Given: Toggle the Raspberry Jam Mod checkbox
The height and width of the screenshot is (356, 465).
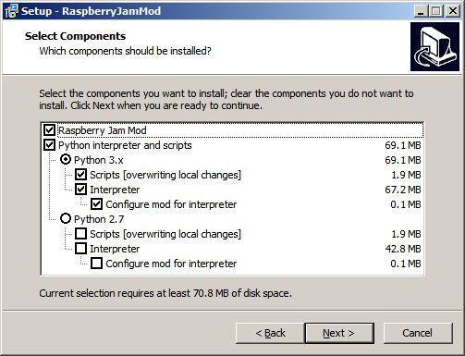Looking at the screenshot, I should click(49, 130).
